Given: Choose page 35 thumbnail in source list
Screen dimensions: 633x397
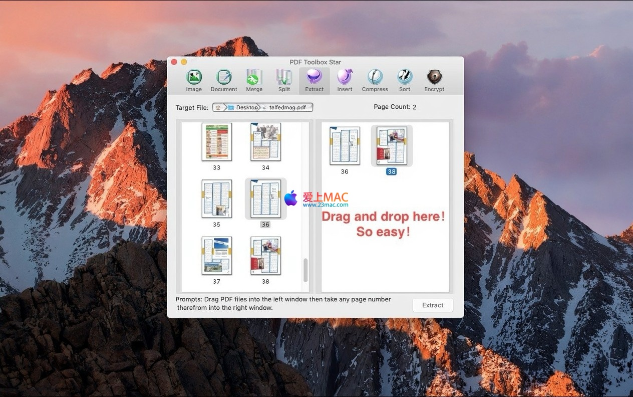Looking at the screenshot, I should click(x=217, y=199).
